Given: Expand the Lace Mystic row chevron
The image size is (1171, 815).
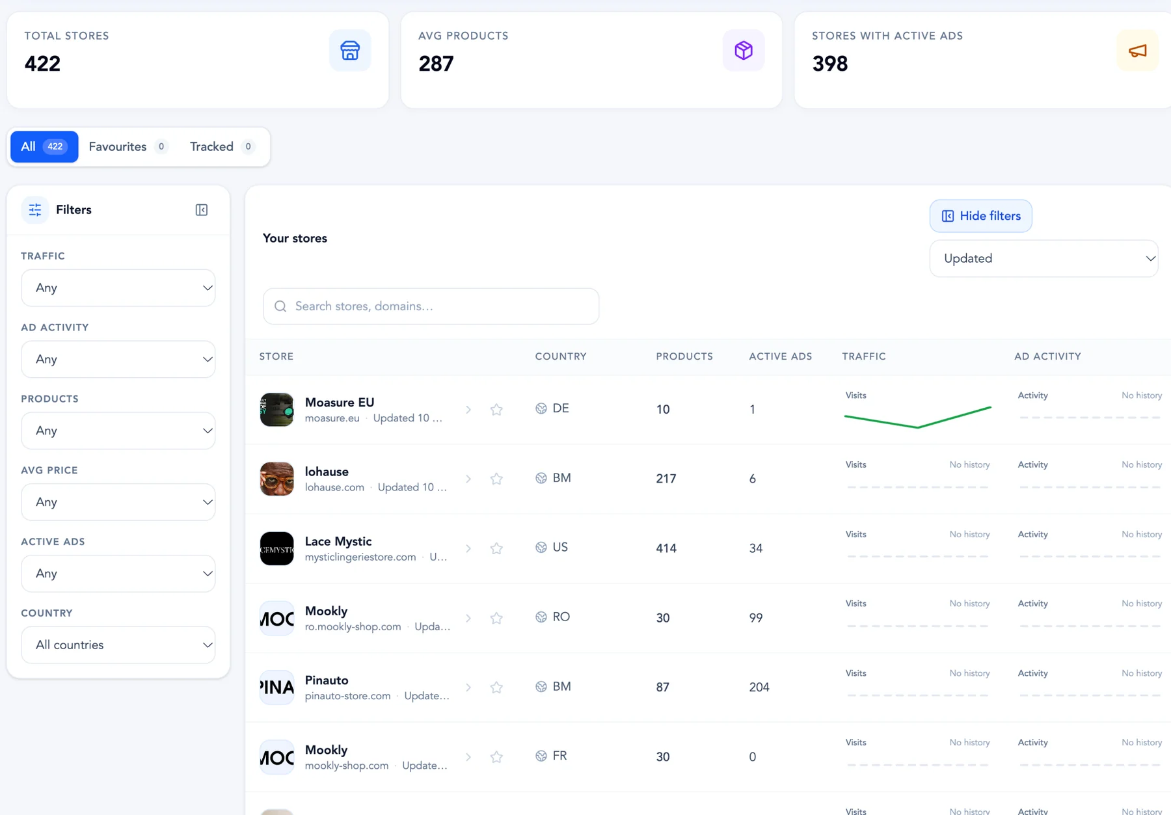Looking at the screenshot, I should point(468,548).
